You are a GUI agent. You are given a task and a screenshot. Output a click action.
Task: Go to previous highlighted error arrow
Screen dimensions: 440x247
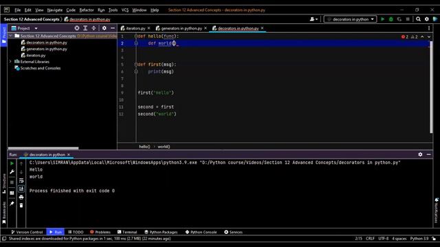(x=422, y=36)
